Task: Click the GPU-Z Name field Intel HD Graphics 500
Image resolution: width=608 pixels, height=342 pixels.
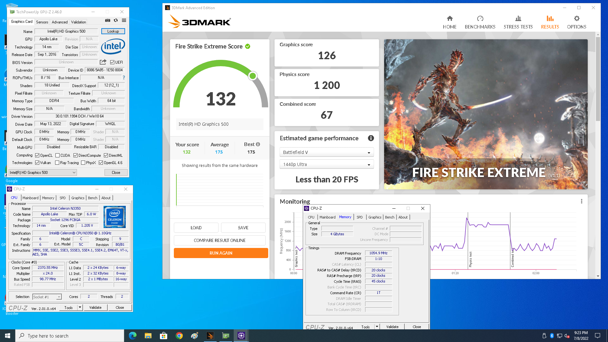Action: pos(66,31)
